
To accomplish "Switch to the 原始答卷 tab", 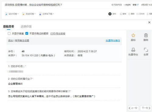I will [x=9, y=26].
